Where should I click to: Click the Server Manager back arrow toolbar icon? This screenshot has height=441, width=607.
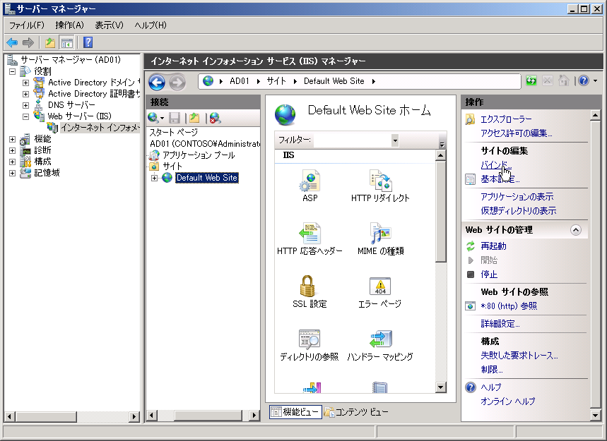[13, 42]
